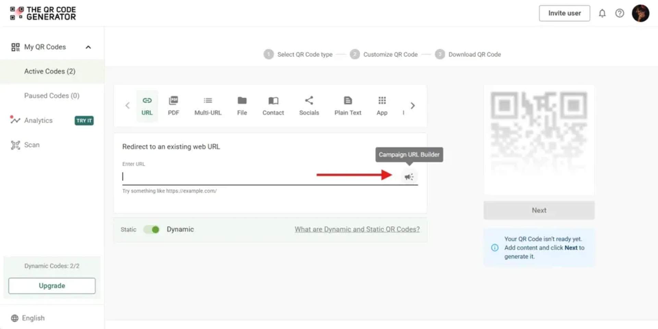Pick the Socials QR code type
Screen dimensions: 658x329
(x=309, y=106)
